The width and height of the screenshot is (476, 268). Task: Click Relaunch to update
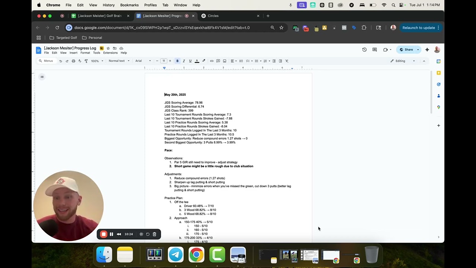point(419,28)
